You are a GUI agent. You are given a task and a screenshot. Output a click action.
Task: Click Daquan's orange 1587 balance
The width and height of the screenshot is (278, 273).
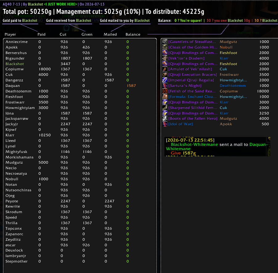[x=131, y=86]
